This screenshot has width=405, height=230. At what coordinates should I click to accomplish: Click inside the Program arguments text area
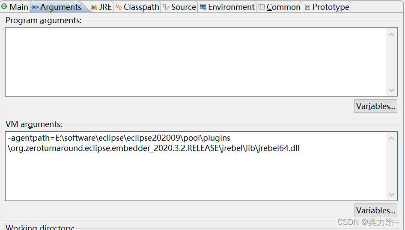(196, 62)
